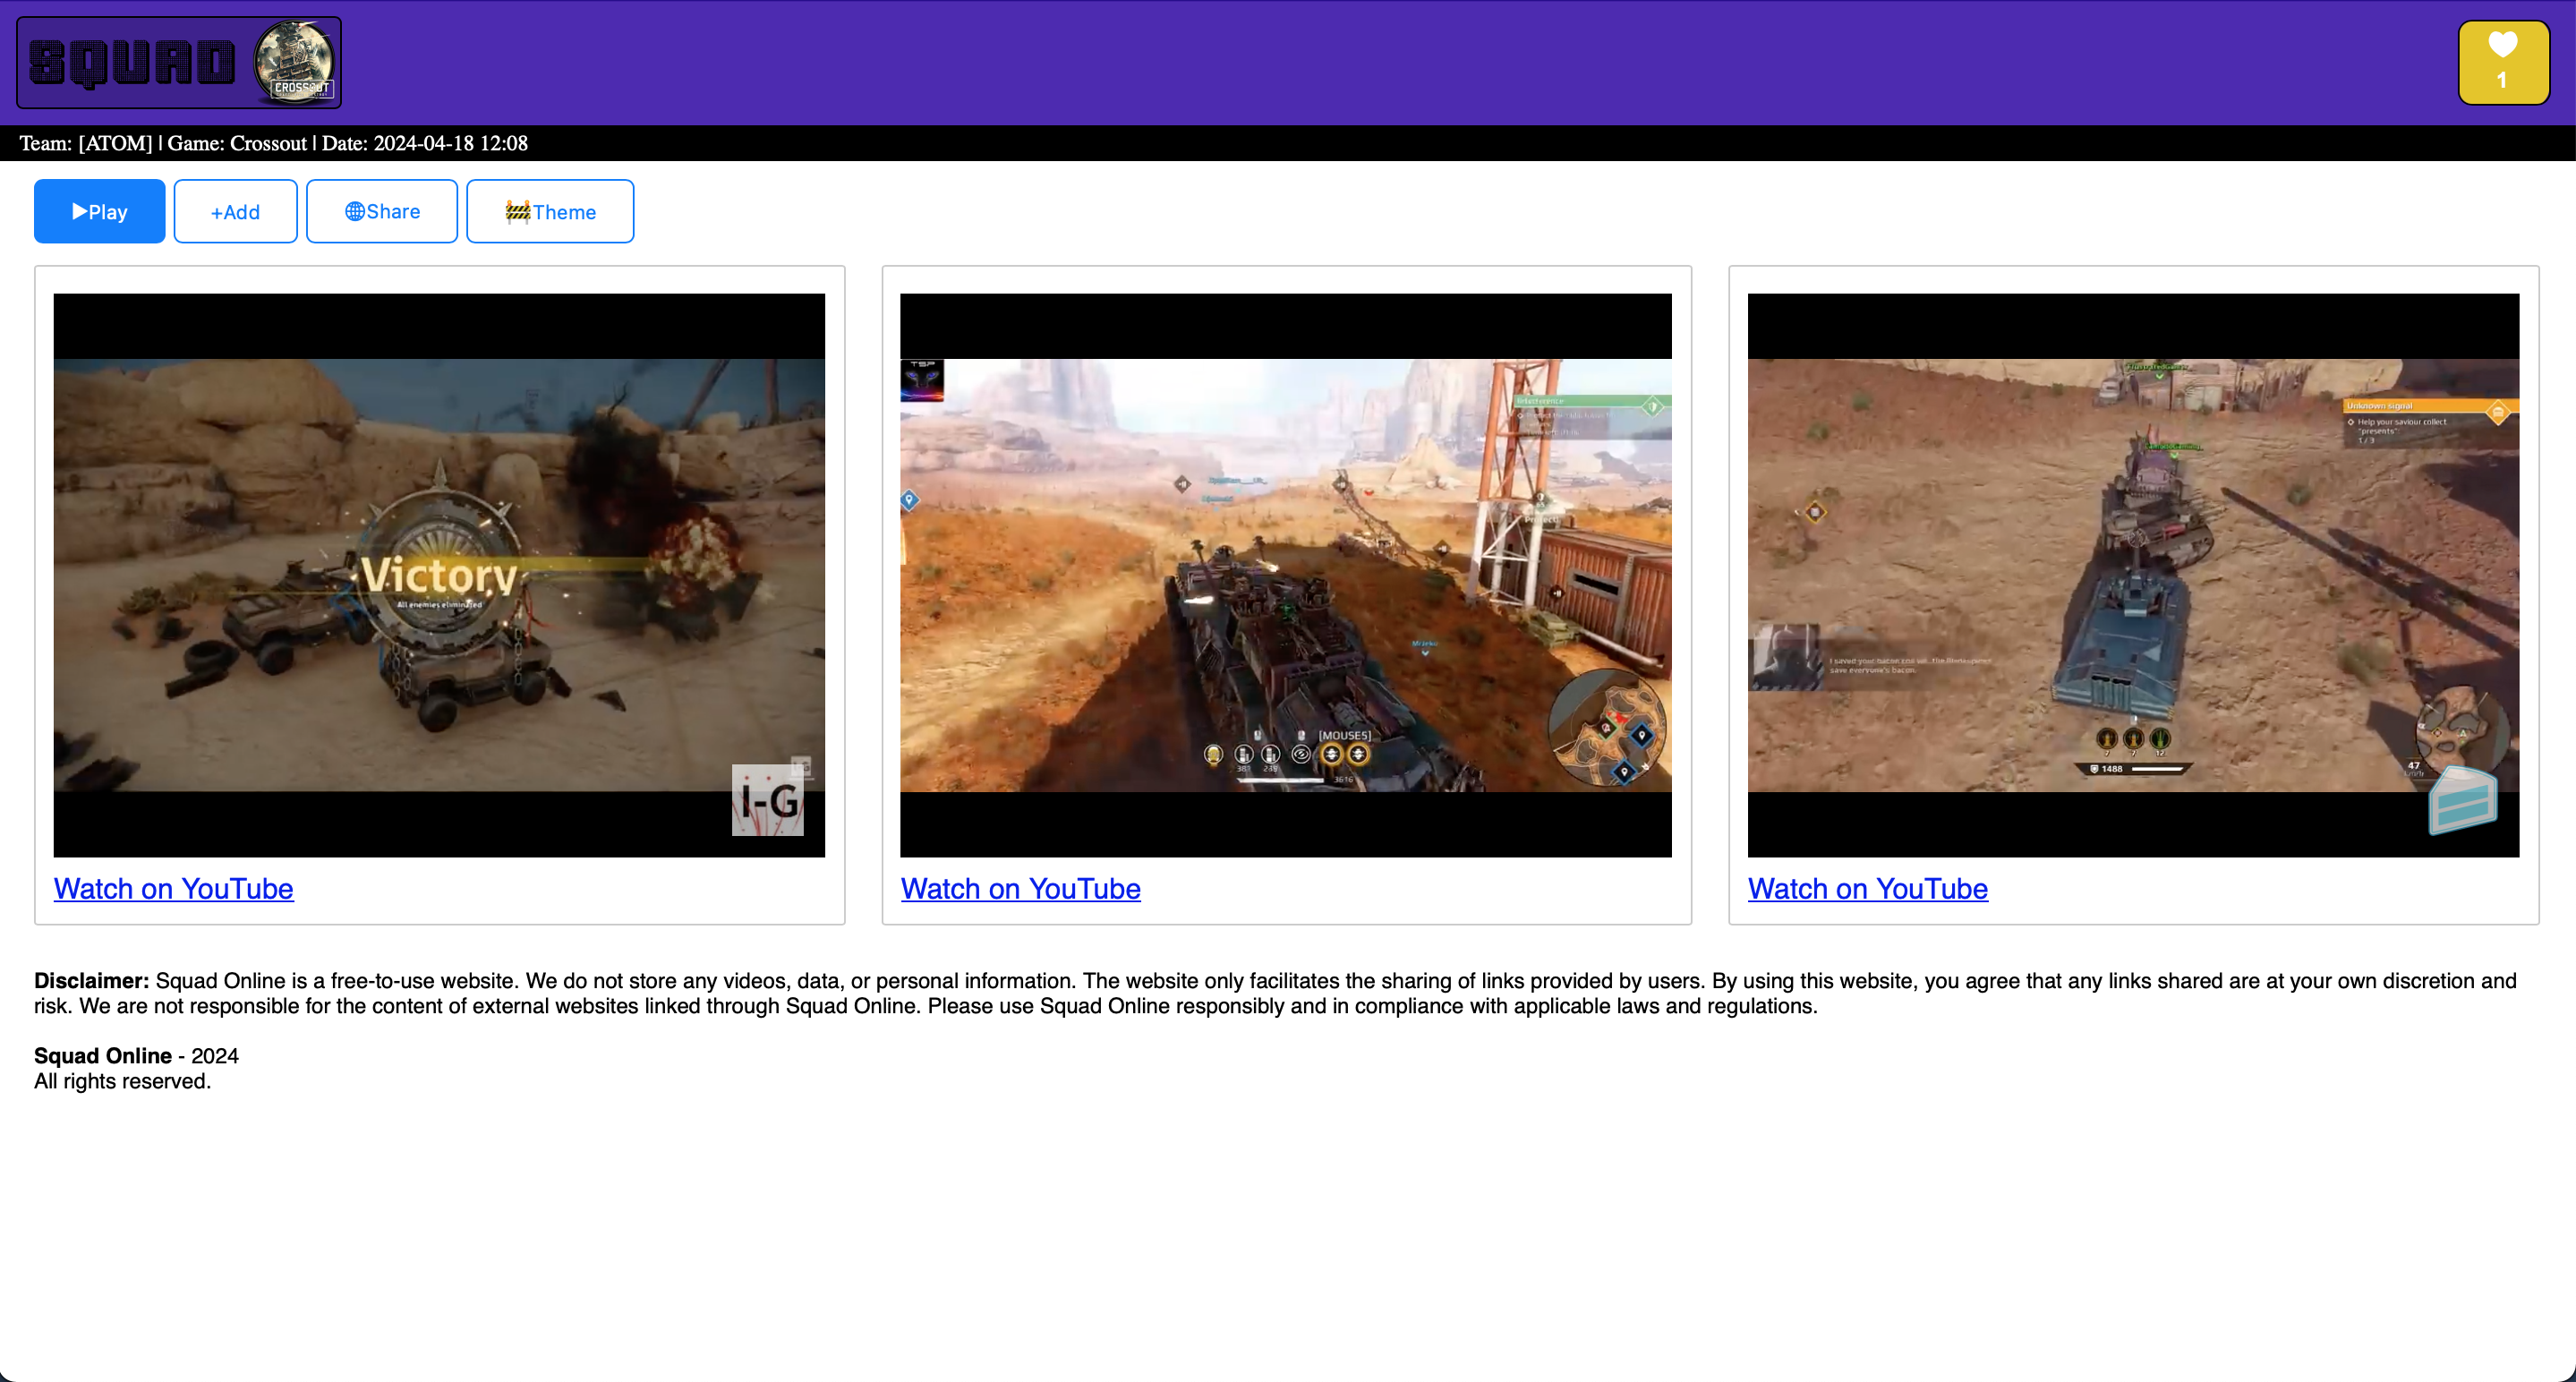
Task: Click the channel avatar on second video
Action: (922, 381)
